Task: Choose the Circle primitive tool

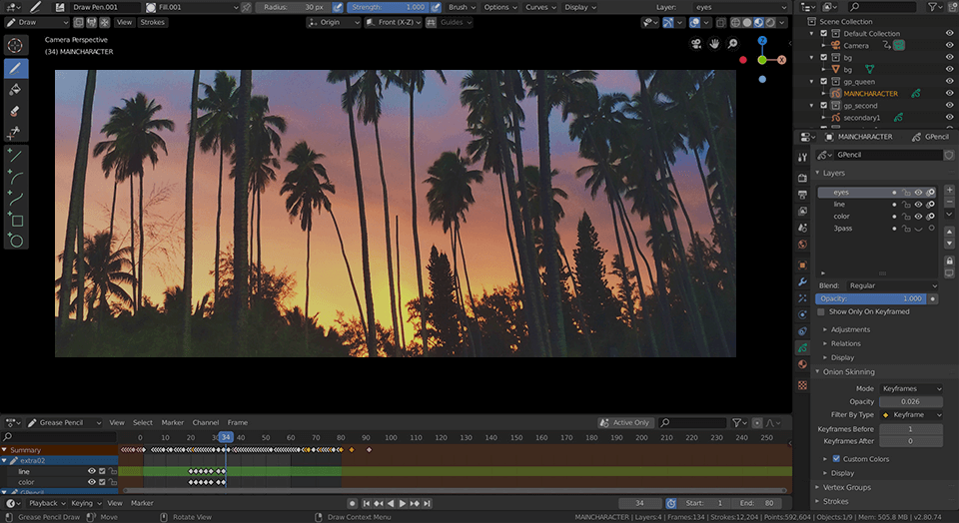Action: [16, 241]
